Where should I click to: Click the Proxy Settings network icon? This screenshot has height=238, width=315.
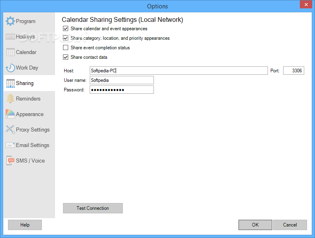10,130
